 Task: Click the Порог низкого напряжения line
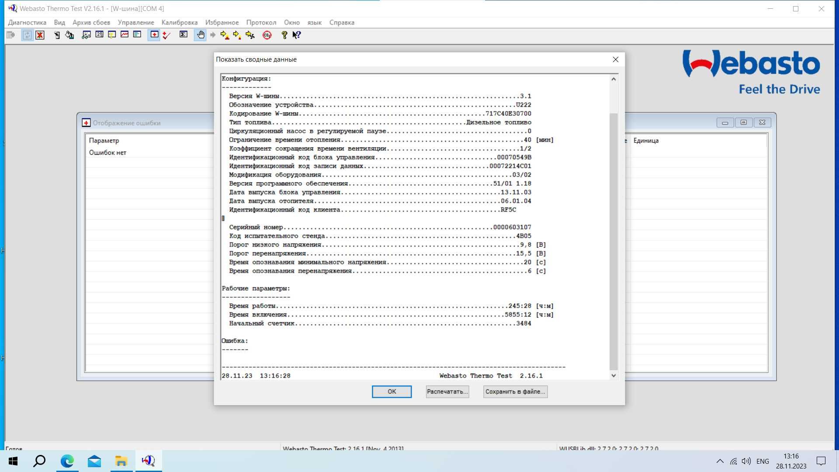[x=388, y=245]
